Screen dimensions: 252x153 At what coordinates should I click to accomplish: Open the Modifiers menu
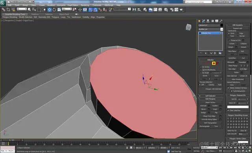tap(51, 5)
